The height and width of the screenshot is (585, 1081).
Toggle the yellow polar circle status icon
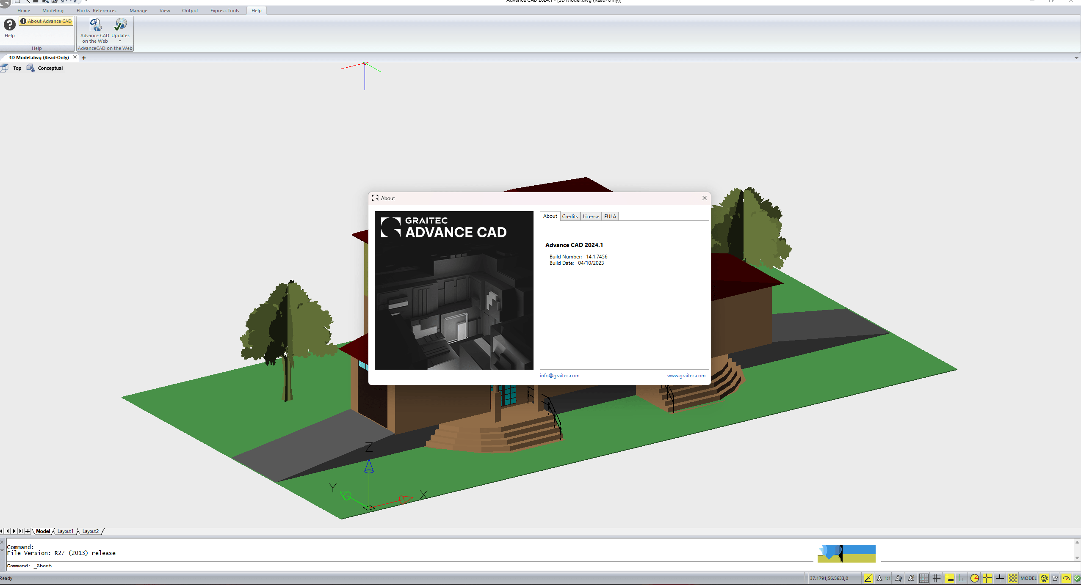(x=975, y=578)
